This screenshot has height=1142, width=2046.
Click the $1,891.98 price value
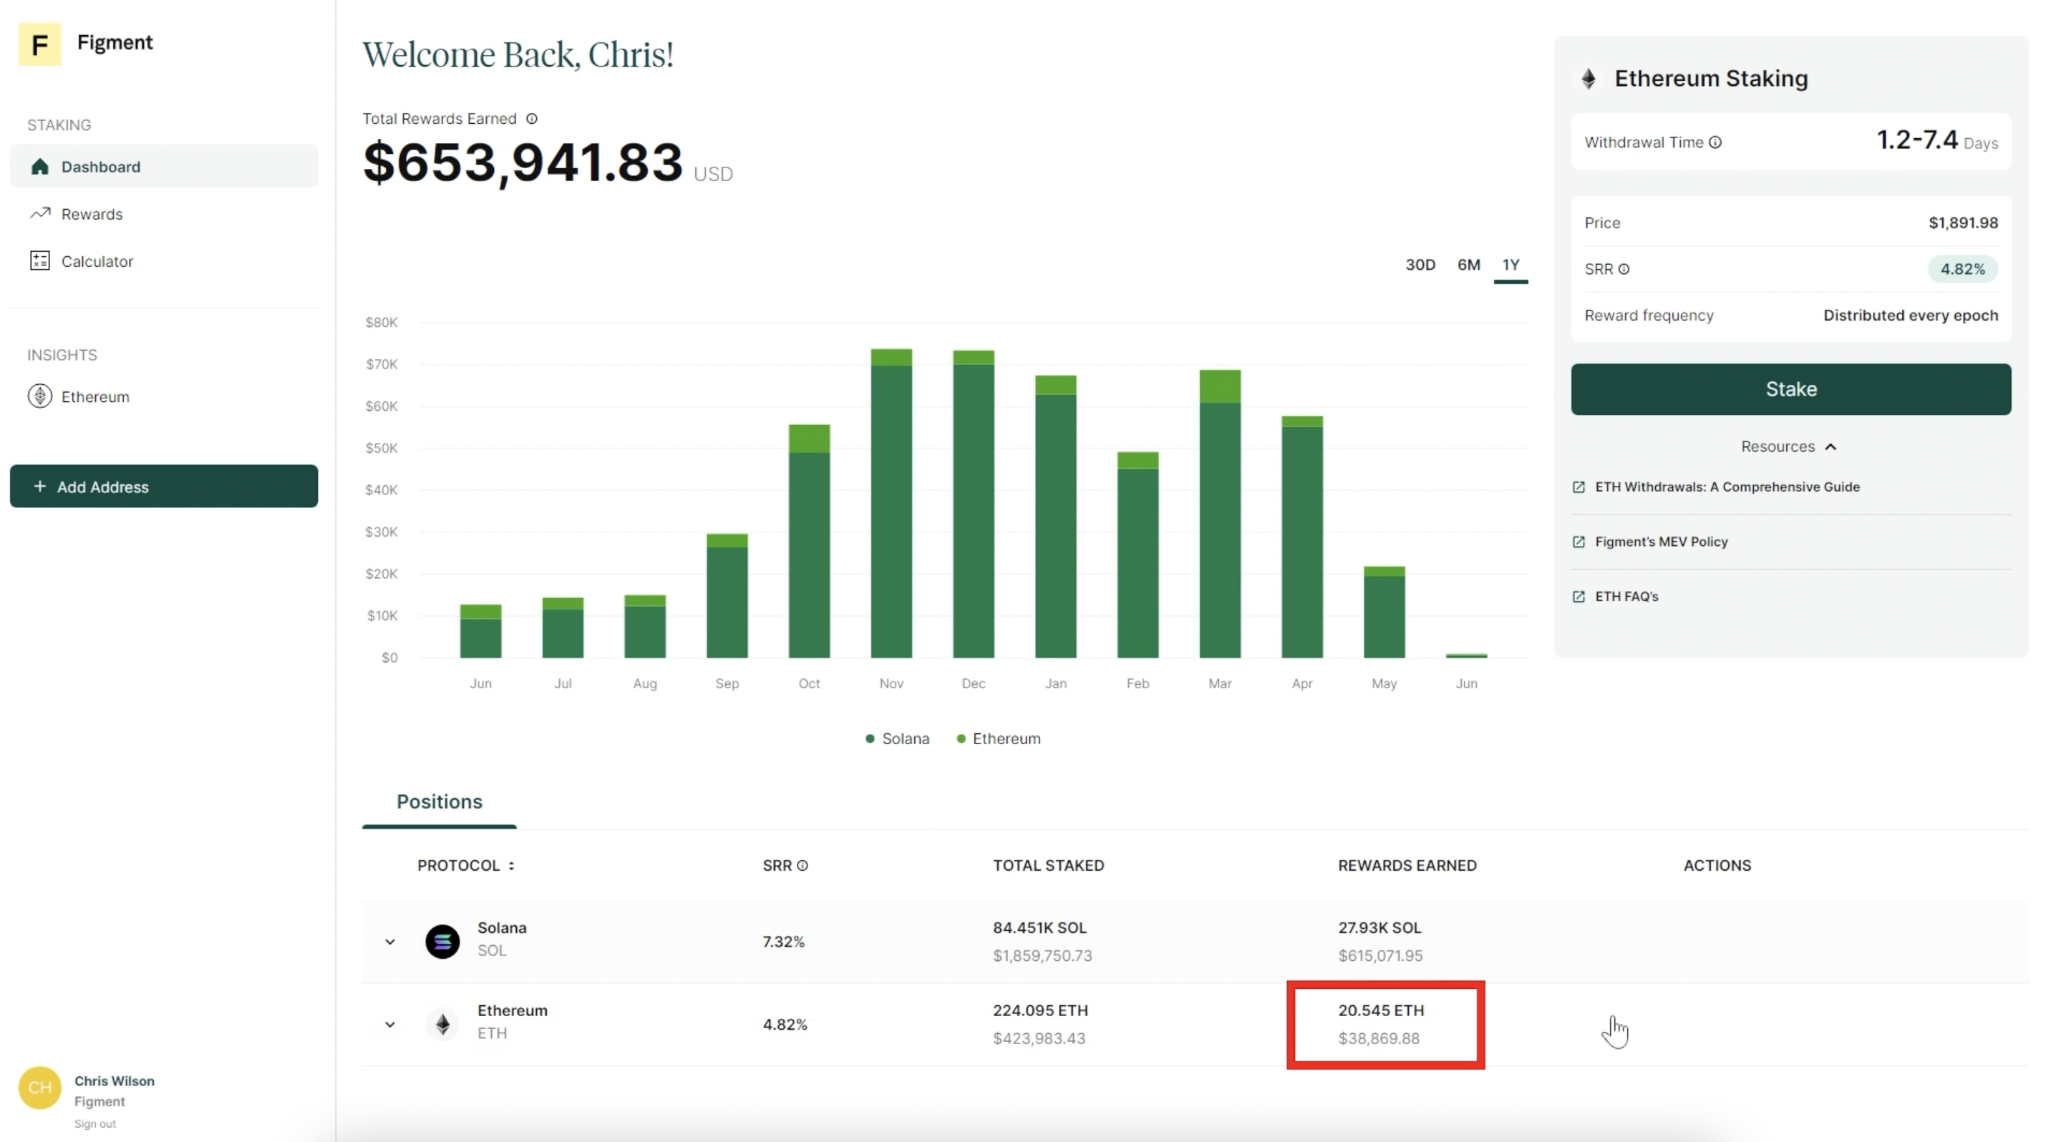pyautogui.click(x=1963, y=223)
